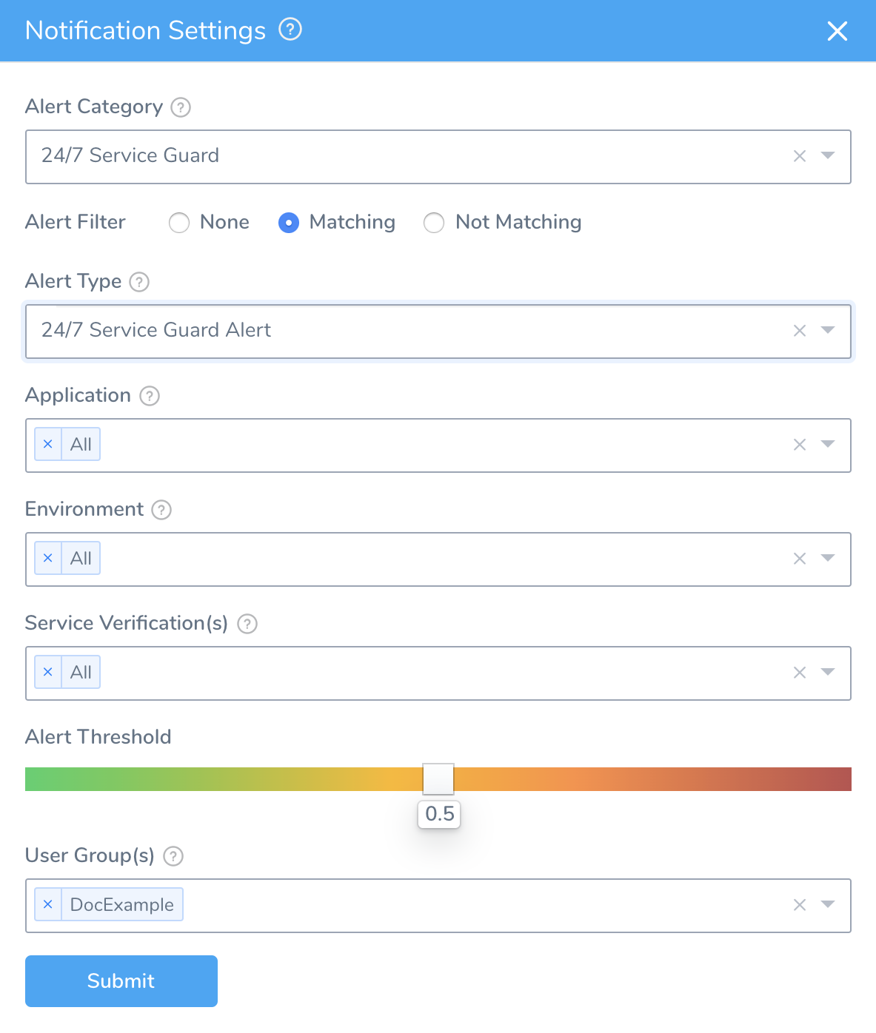The image size is (876, 1033).
Task: Expand the Alert Category dropdown arrow
Action: click(x=828, y=155)
